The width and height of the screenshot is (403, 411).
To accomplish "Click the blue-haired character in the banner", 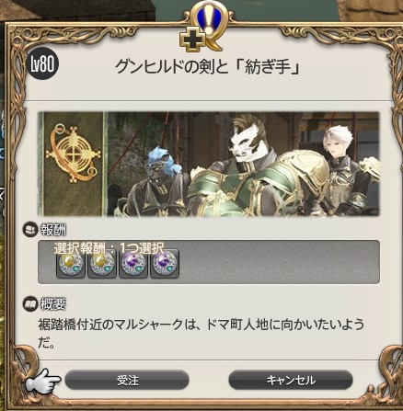I will 159,182.
